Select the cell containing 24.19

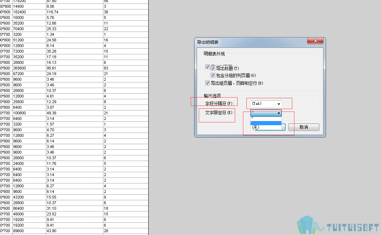75,74
